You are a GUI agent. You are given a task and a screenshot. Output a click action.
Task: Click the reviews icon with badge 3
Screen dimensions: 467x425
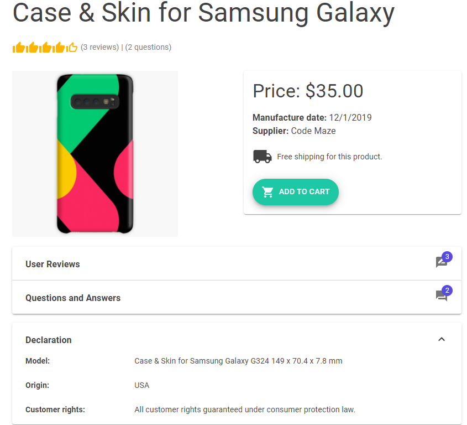point(441,262)
